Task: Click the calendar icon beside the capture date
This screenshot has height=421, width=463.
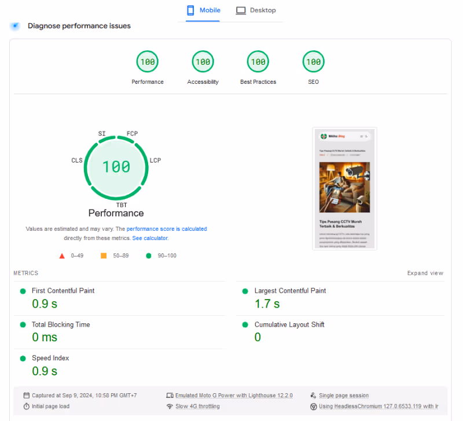Action: point(25,395)
